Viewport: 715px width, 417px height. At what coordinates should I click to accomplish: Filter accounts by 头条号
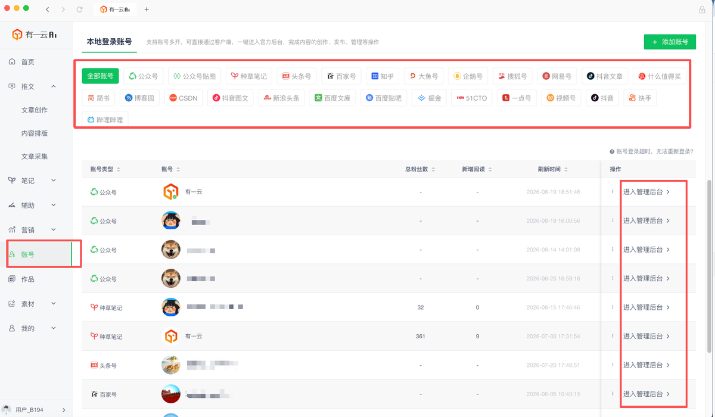click(x=297, y=76)
